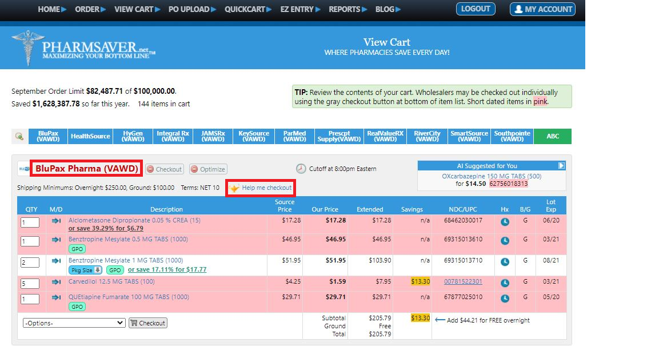Switch to Prescpt Supply (VAWD) tab
The width and height of the screenshot is (663, 346).
pos(339,136)
